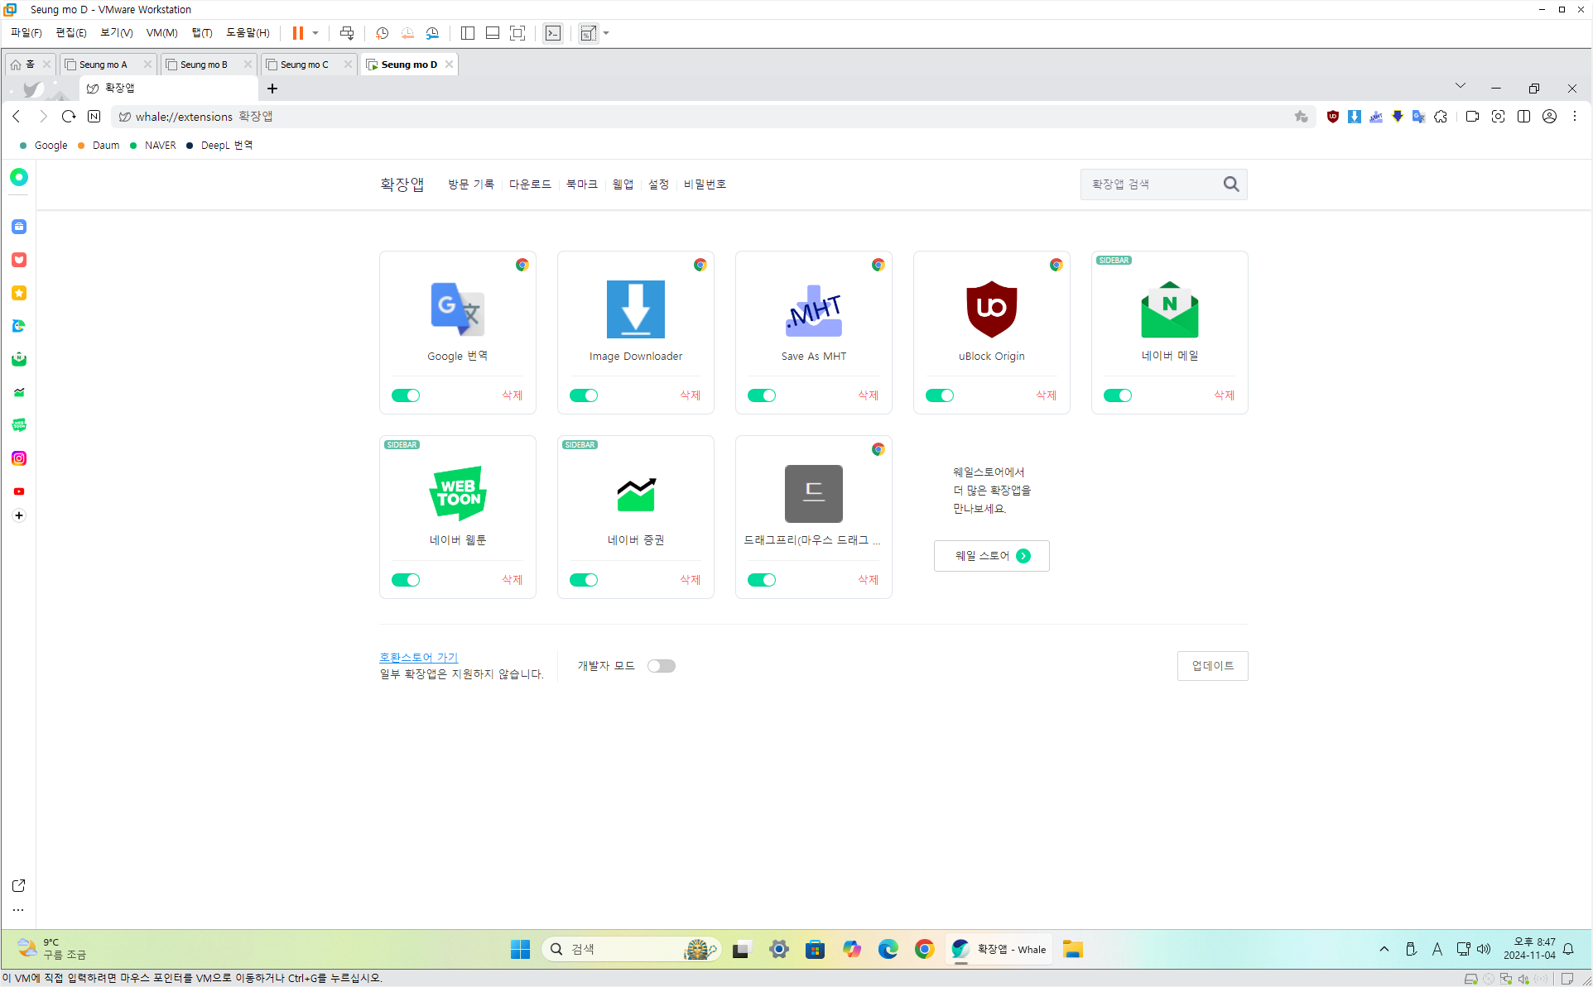Open YouTube sidebar panel icon
1593x987 pixels.
(x=19, y=491)
